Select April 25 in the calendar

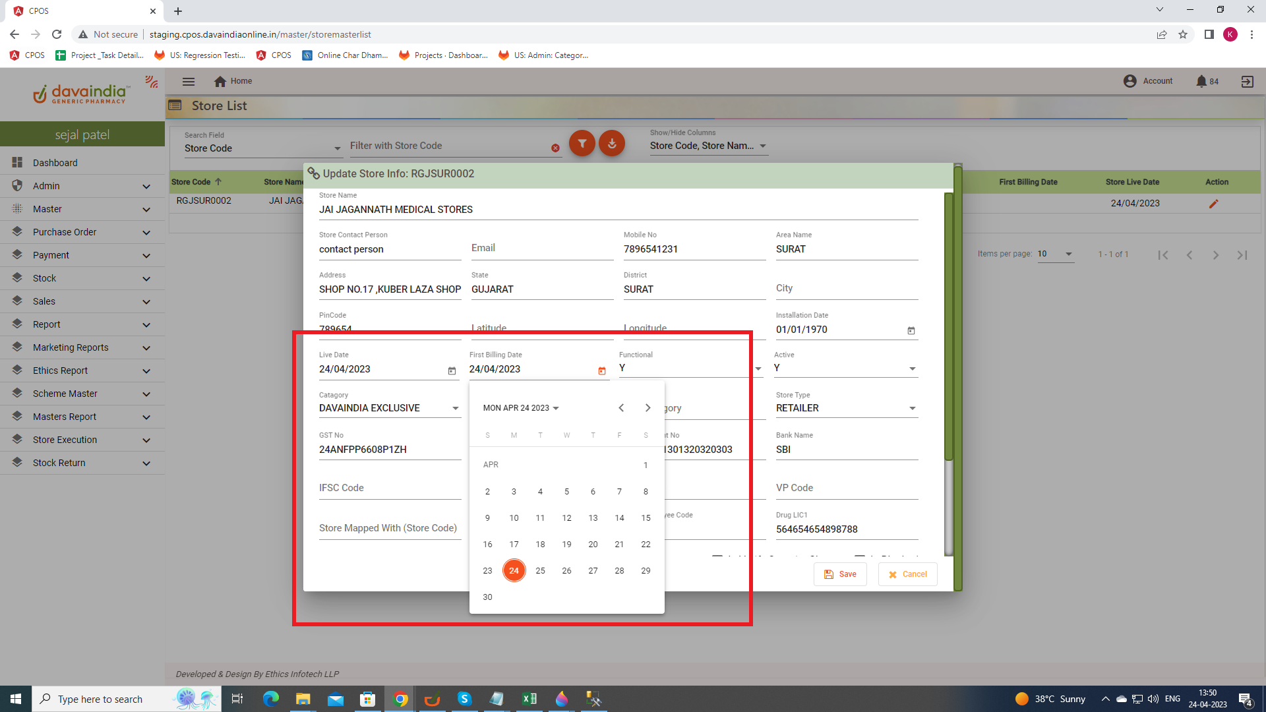click(540, 570)
